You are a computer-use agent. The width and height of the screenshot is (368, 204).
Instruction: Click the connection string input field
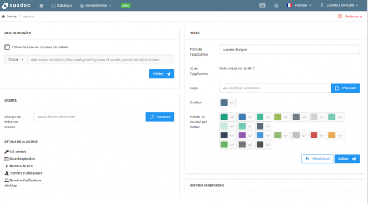click(101, 59)
